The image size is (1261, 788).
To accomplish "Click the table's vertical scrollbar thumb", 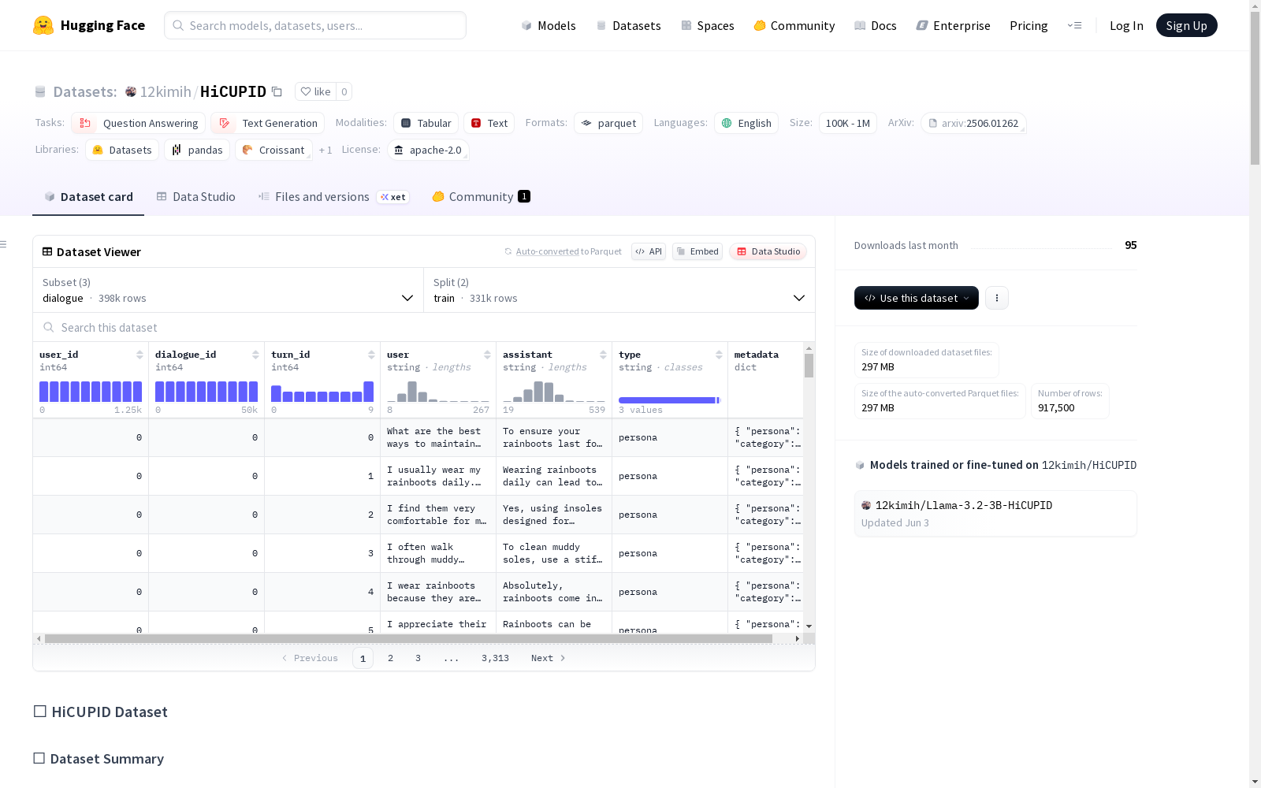I will click(x=809, y=366).
